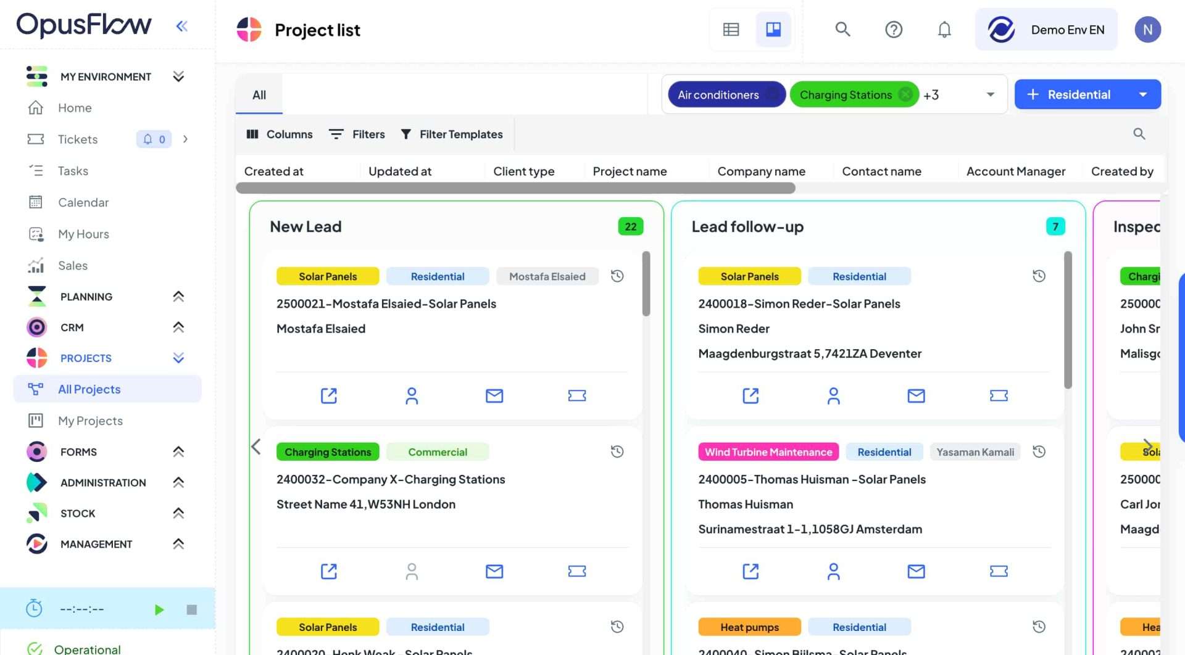
Task: Click contact person icon on Mostafa Elsaied card
Action: 412,395
